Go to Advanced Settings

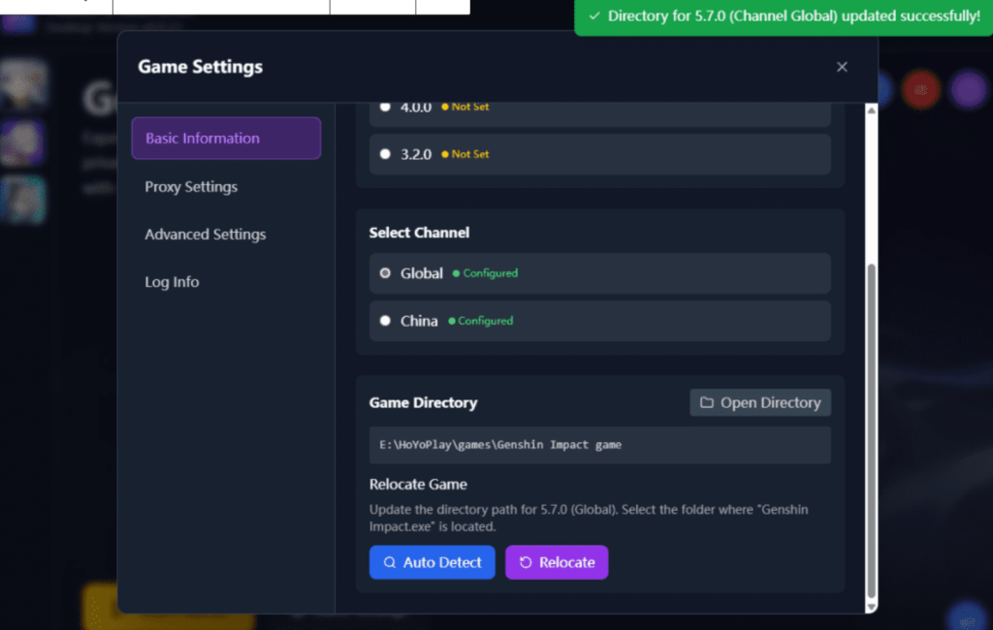(x=205, y=235)
